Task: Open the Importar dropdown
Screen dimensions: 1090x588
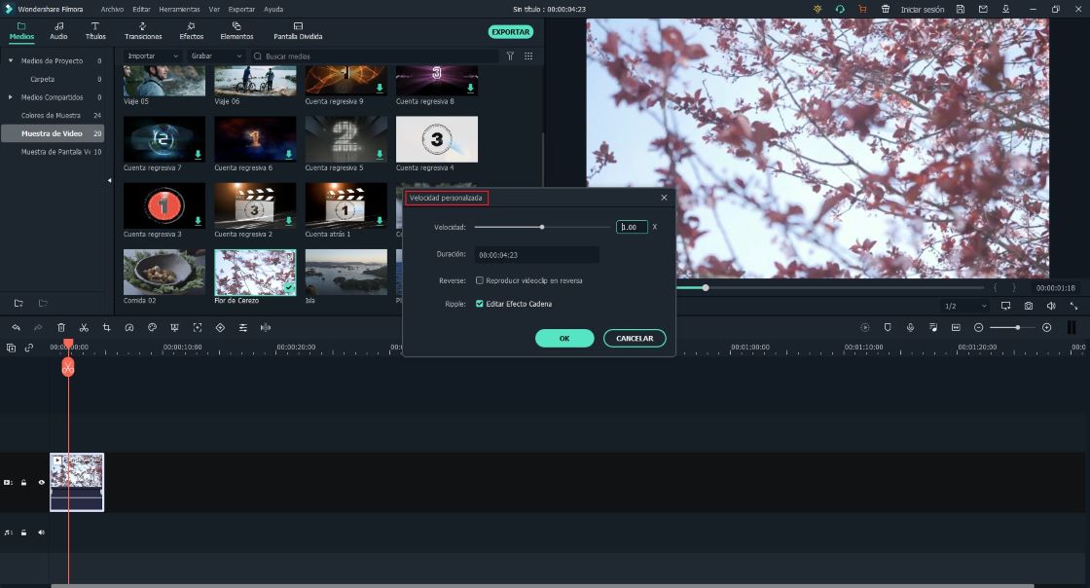Action: (x=152, y=55)
